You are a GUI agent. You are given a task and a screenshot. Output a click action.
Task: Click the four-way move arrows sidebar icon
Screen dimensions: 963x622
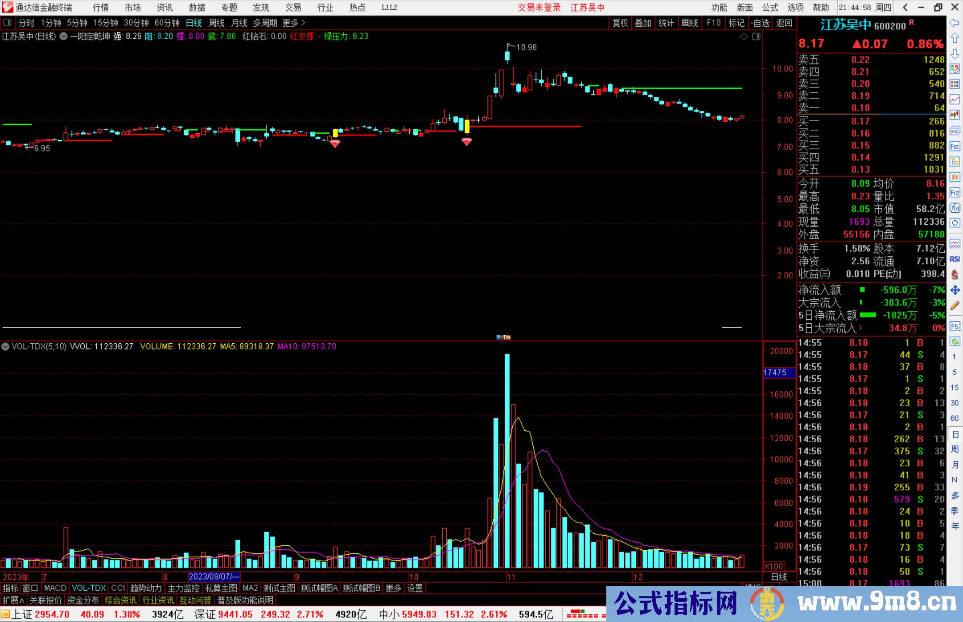pos(955,290)
